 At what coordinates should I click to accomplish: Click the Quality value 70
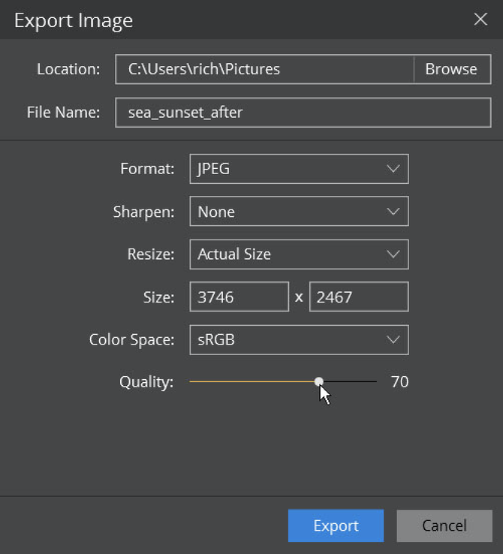tap(399, 382)
